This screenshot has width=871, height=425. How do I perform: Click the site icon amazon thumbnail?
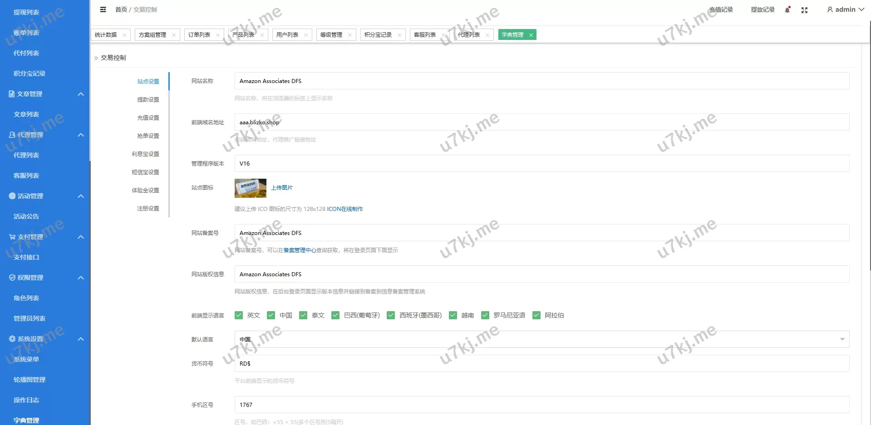click(250, 188)
